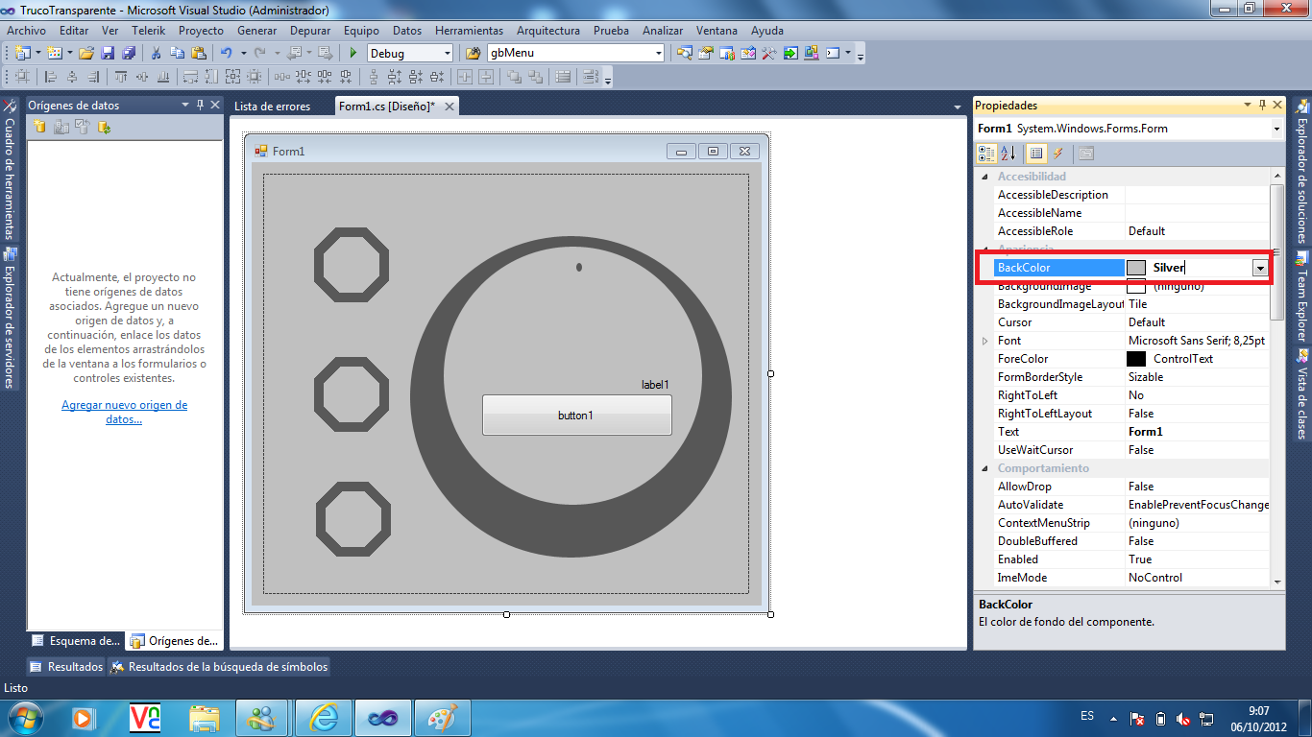
Task: Open Events view via the lightning bolt icon
Action: coord(1056,154)
